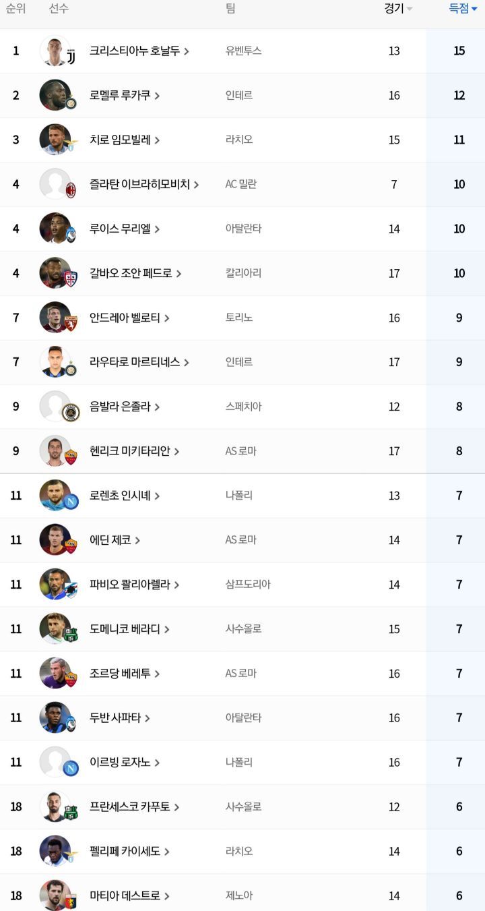
Task: Click the Inter badge beside 로멜루 루카쿠
Action: pyautogui.click(x=71, y=103)
